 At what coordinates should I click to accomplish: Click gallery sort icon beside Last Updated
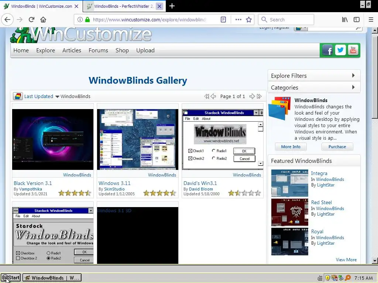[18, 96]
